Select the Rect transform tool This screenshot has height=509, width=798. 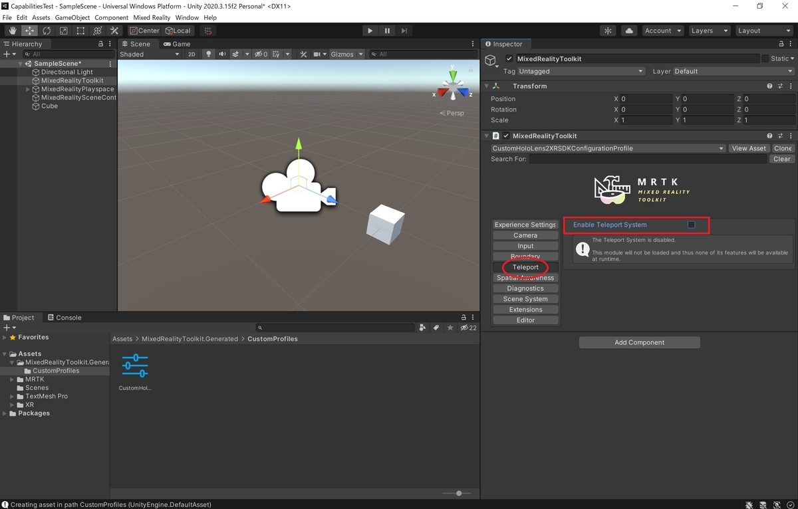80,31
